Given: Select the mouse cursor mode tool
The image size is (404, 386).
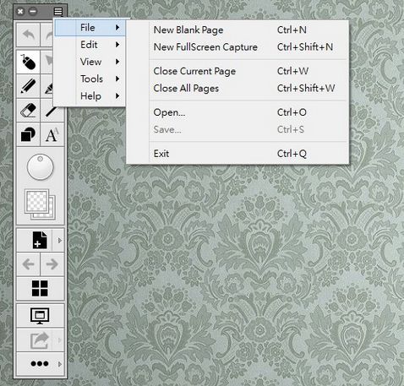Looking at the screenshot, I should click(x=28, y=62).
